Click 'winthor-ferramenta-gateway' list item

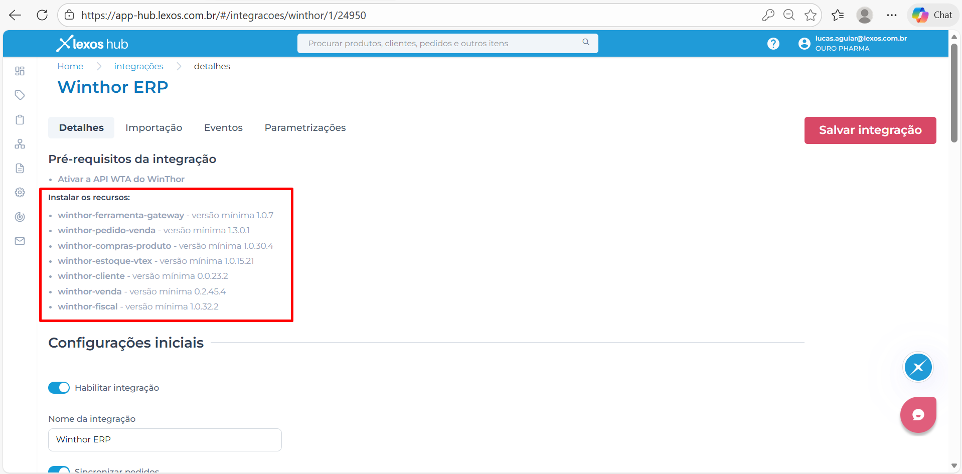166,215
